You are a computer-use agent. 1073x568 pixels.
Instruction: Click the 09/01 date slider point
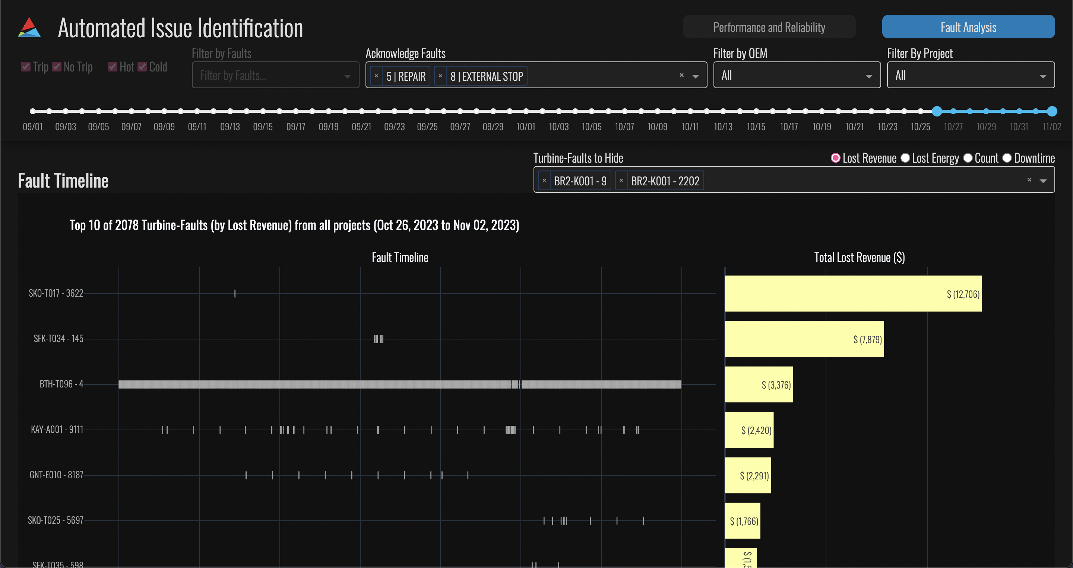33,111
